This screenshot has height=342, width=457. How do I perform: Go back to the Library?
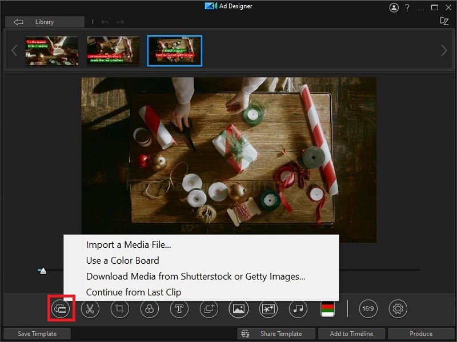point(45,22)
